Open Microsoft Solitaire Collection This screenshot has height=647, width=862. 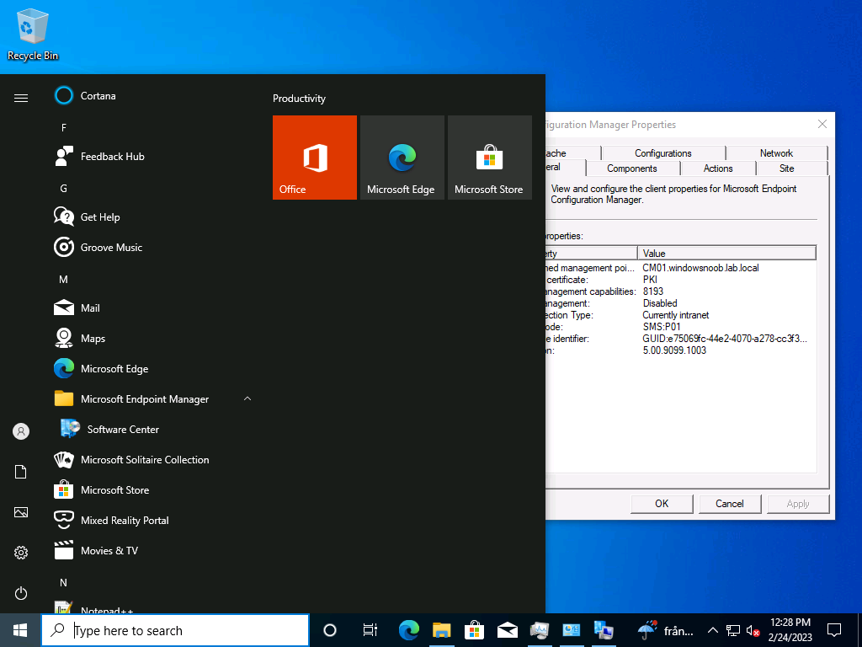coord(154,459)
